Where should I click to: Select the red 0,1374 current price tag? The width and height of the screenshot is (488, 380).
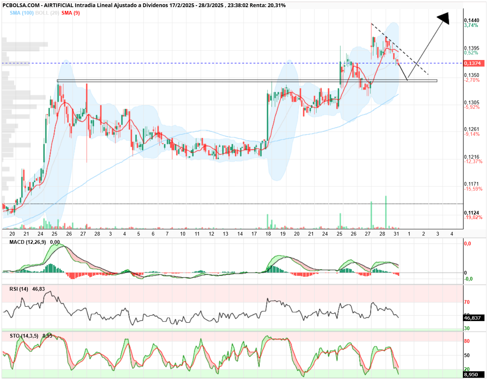coord(474,63)
